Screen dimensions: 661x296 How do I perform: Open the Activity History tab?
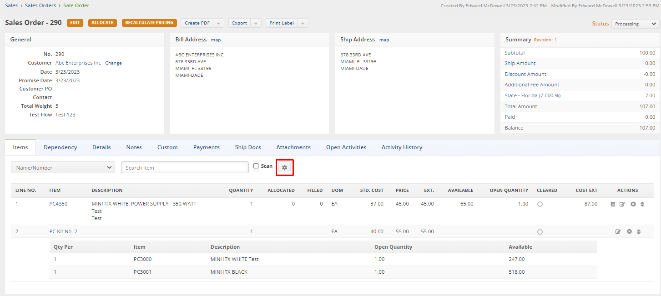(x=402, y=147)
